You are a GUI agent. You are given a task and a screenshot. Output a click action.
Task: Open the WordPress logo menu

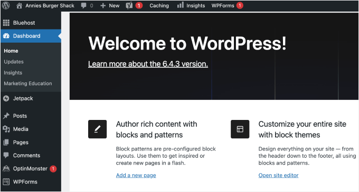click(x=6, y=5)
